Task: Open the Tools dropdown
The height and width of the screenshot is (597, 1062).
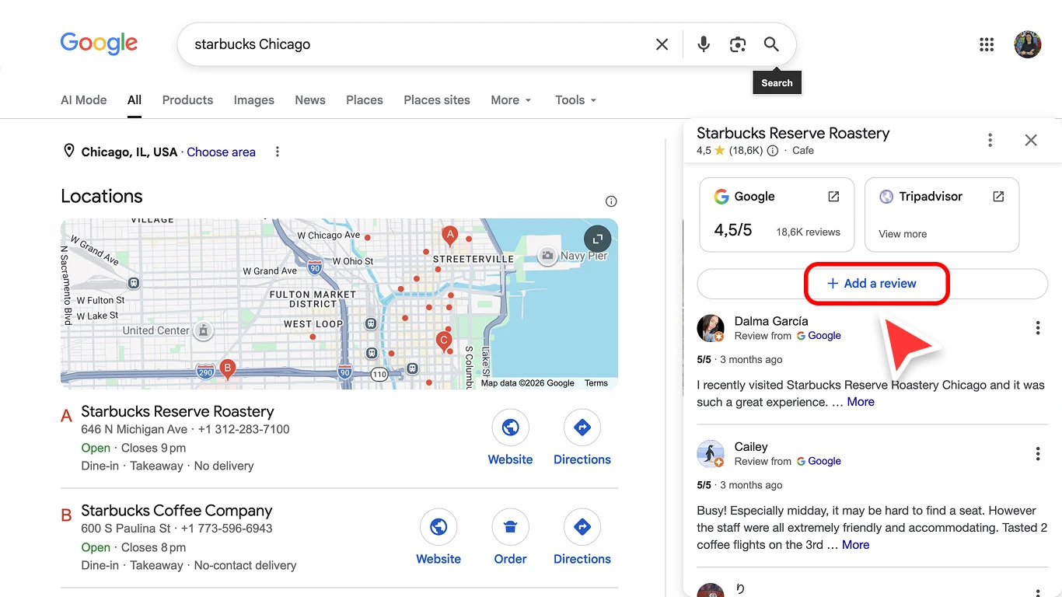Action: point(575,100)
